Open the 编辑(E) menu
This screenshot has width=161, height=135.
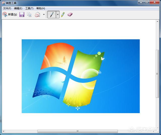pos(18,8)
